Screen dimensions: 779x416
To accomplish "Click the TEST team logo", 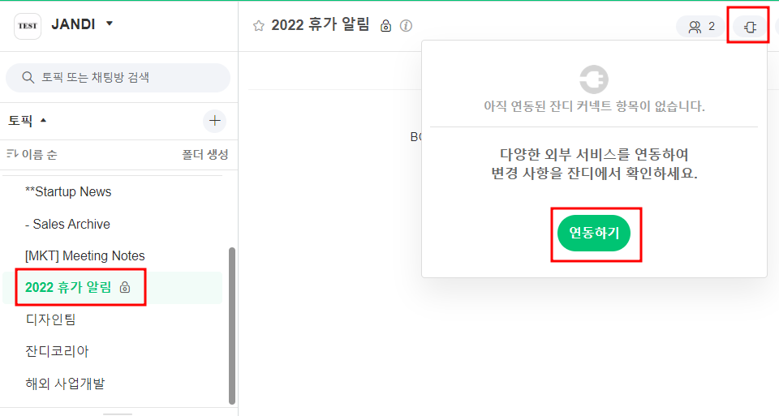I will [27, 25].
